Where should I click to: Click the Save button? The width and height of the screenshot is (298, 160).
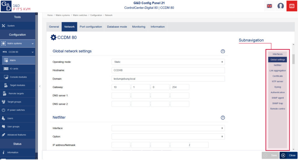[270, 155]
